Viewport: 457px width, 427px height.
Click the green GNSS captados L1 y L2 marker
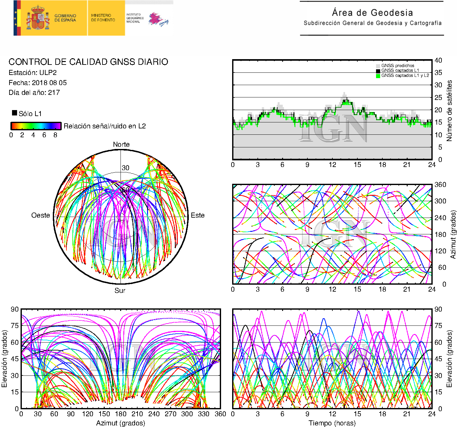(378, 76)
